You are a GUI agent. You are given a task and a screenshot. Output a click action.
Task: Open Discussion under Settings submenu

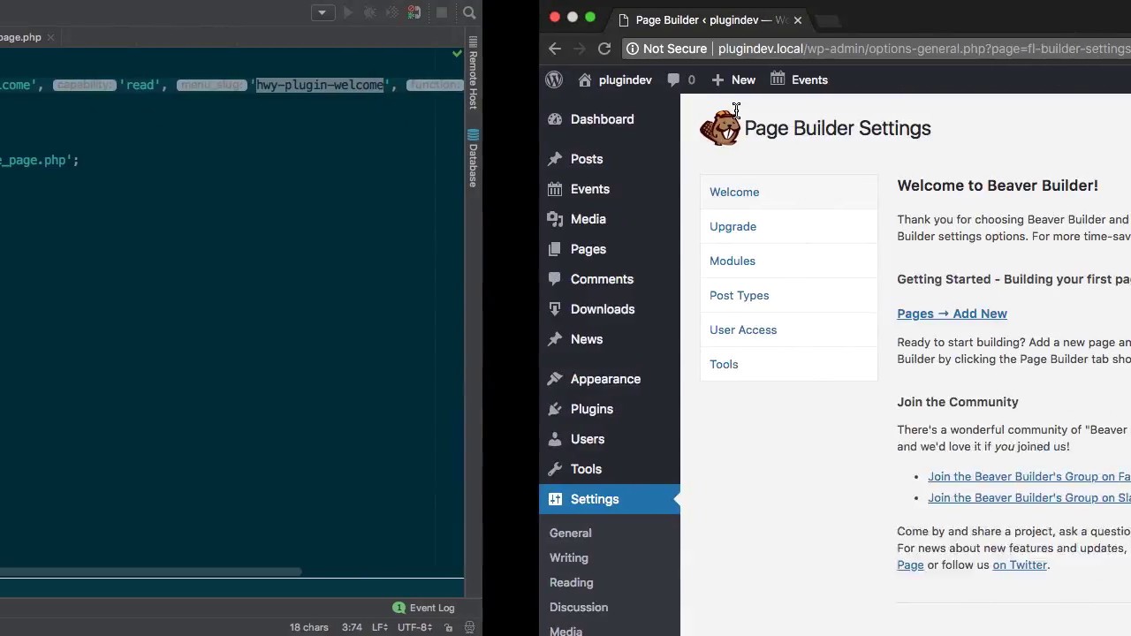[579, 607]
